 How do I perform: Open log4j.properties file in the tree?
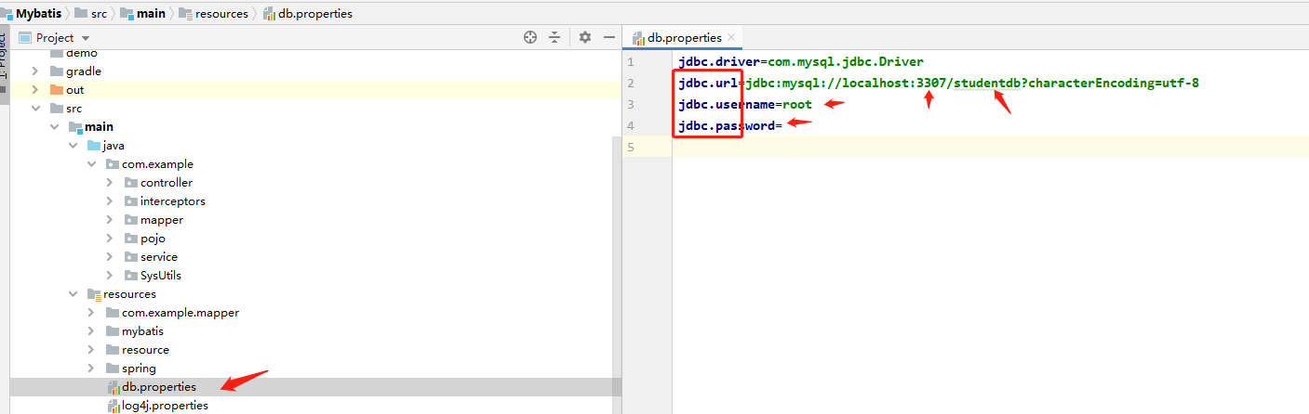click(x=165, y=406)
